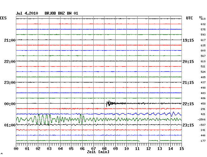This screenshot has width=207, height=157.
Task: Click the local time label '23:00'
Action: [x=10, y=83]
